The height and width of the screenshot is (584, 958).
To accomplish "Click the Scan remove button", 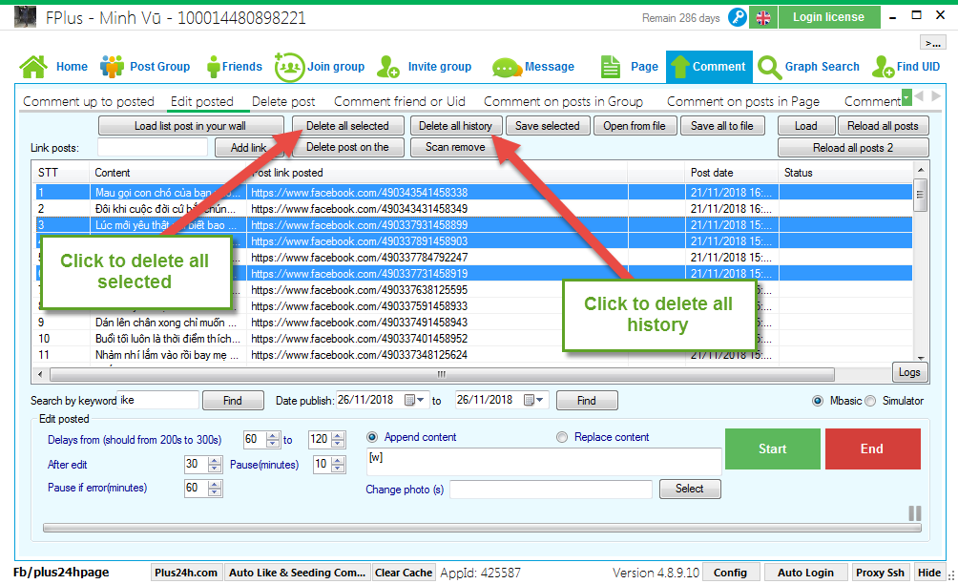I will point(456,147).
